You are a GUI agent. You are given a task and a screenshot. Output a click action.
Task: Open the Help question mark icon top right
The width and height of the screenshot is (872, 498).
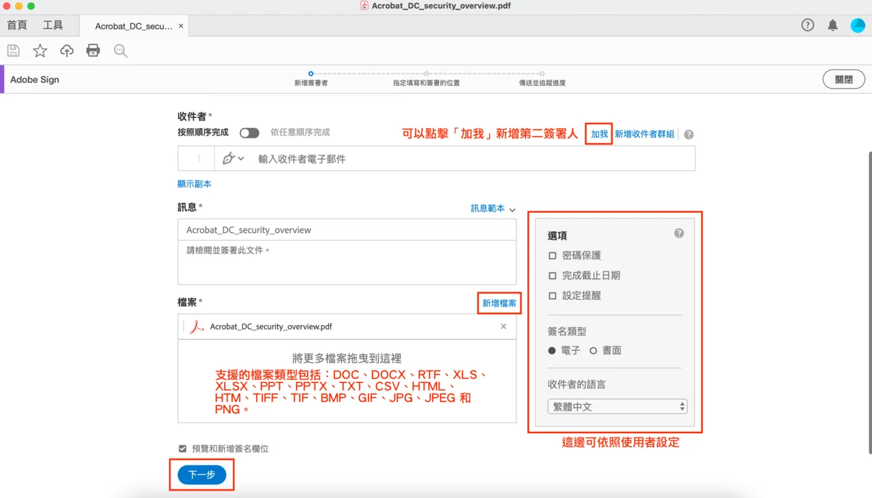(808, 25)
